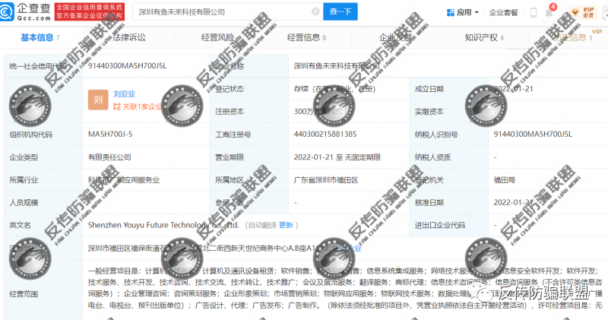
Task: Click the Qcc.com logo icon
Action: click(7, 11)
